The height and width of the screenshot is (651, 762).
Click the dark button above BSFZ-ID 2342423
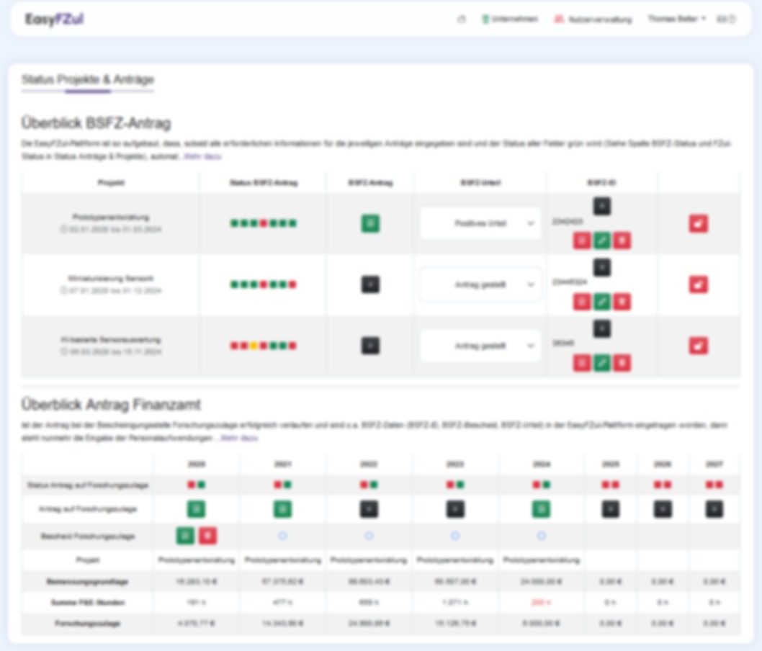(x=602, y=207)
